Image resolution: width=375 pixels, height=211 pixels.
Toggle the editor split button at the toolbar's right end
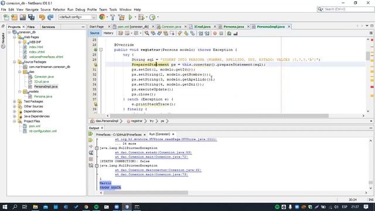(x=371, y=33)
